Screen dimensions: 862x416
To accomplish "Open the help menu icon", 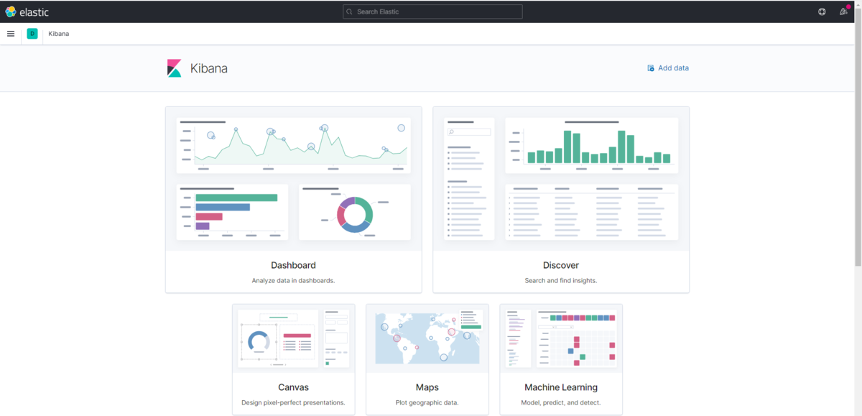I will (822, 11).
